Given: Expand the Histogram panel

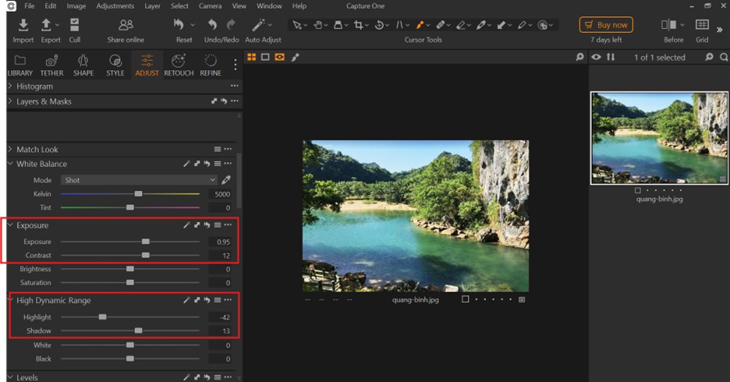Looking at the screenshot, I should (x=10, y=86).
